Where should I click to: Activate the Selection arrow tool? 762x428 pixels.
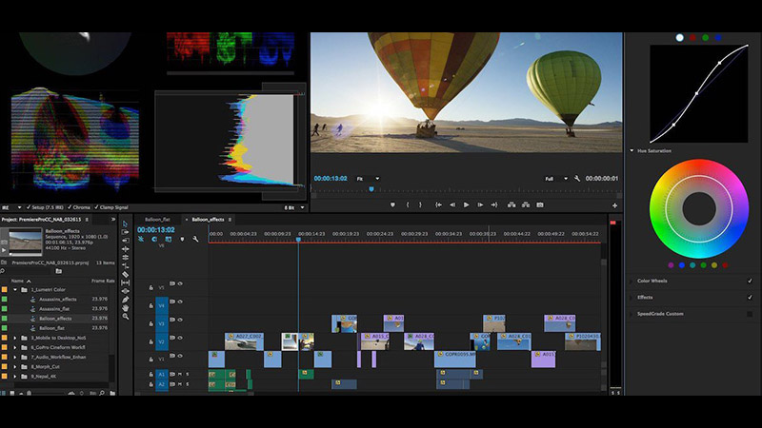click(x=125, y=224)
